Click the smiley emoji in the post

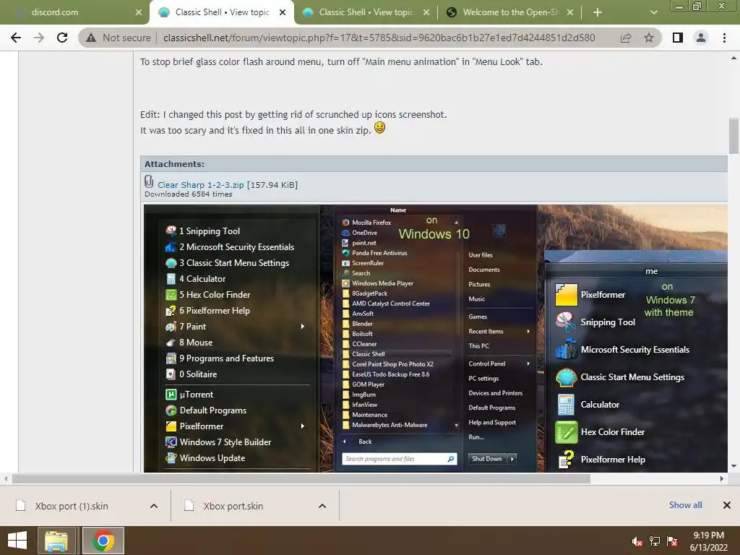pyautogui.click(x=379, y=127)
